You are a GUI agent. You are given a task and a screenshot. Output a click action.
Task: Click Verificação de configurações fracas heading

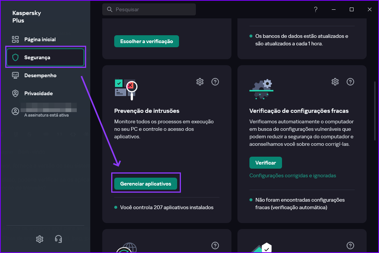[299, 111]
